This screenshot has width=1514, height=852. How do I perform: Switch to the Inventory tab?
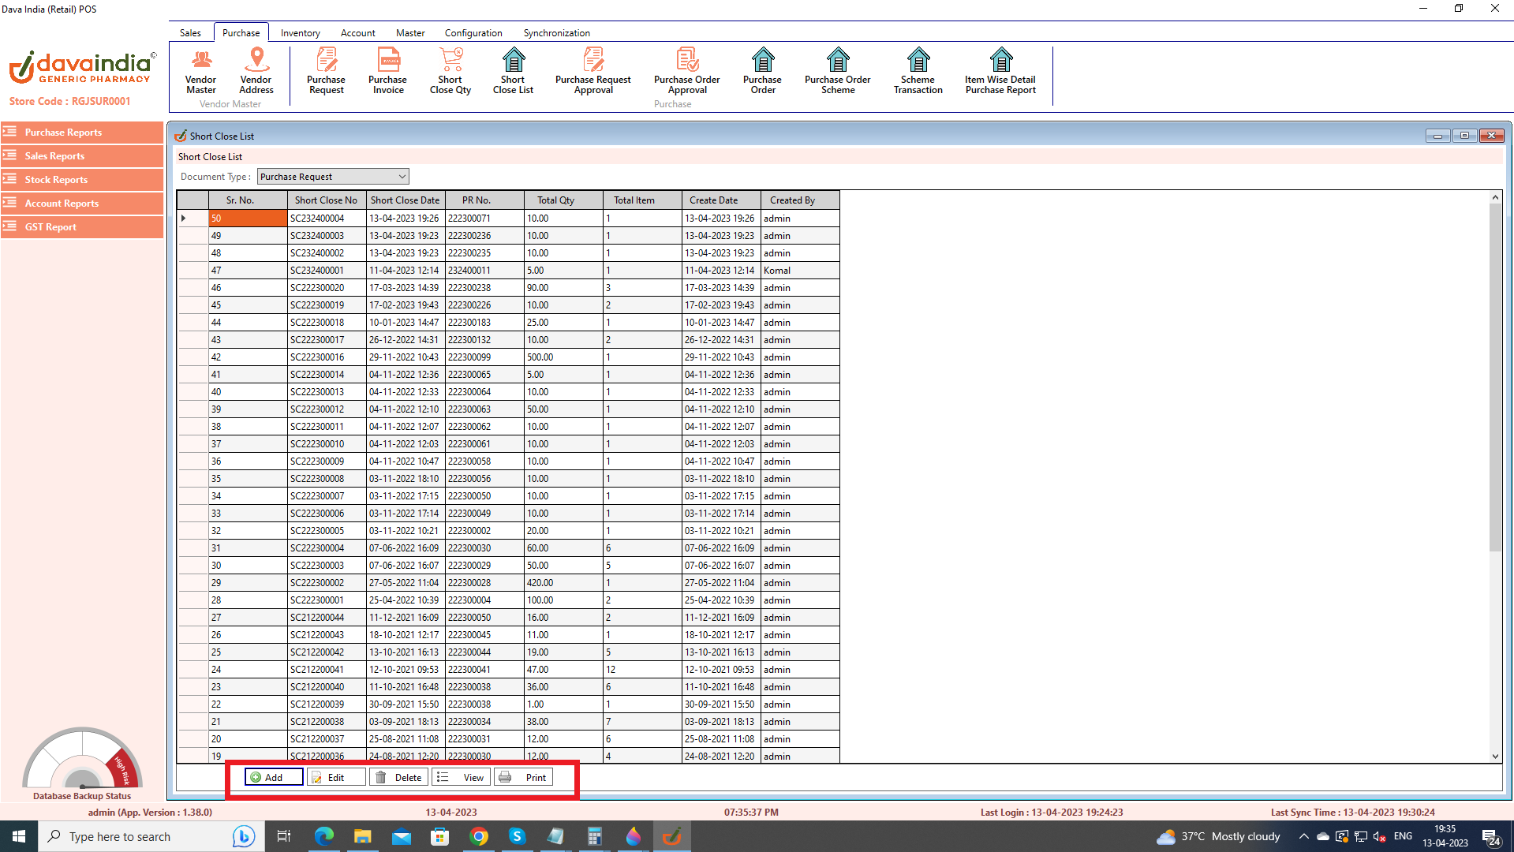coord(300,33)
